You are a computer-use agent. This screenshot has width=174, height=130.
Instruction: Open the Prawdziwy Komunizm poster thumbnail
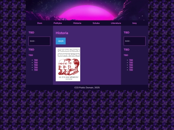point(68,64)
